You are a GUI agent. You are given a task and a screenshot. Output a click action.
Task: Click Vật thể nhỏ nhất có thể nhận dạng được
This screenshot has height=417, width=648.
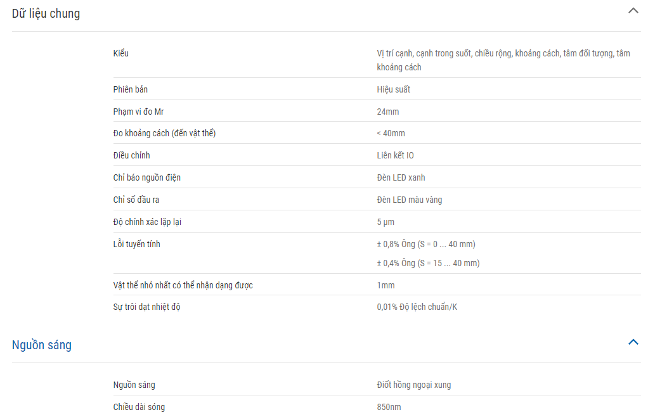183,285
